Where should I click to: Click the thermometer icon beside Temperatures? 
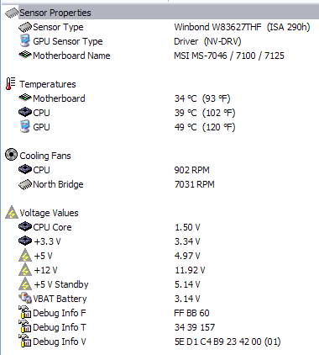(x=10, y=84)
